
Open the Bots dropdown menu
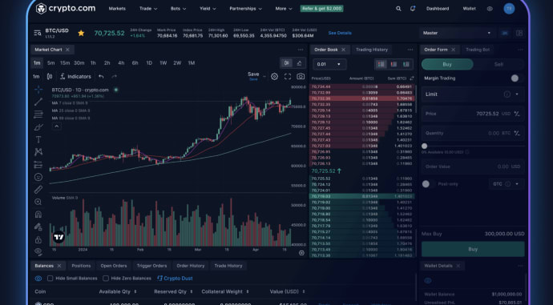(178, 9)
